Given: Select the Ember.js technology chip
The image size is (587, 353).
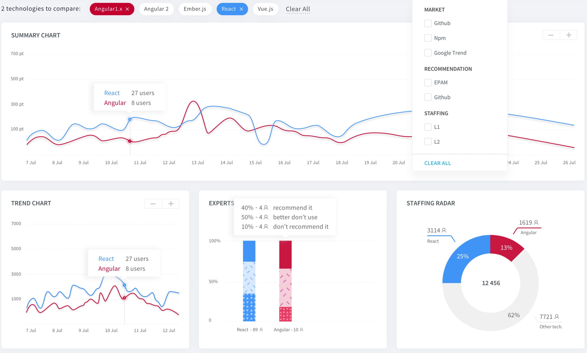Looking at the screenshot, I should 195,9.
